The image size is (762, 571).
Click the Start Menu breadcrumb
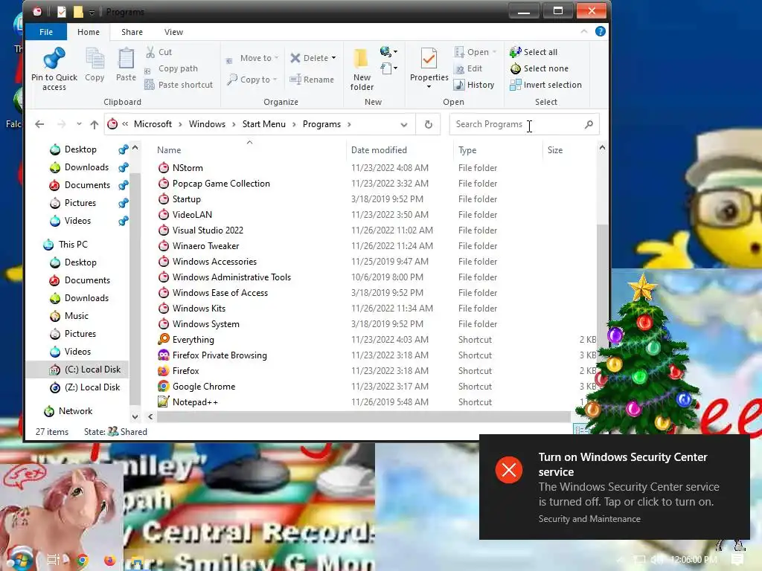[x=264, y=124]
